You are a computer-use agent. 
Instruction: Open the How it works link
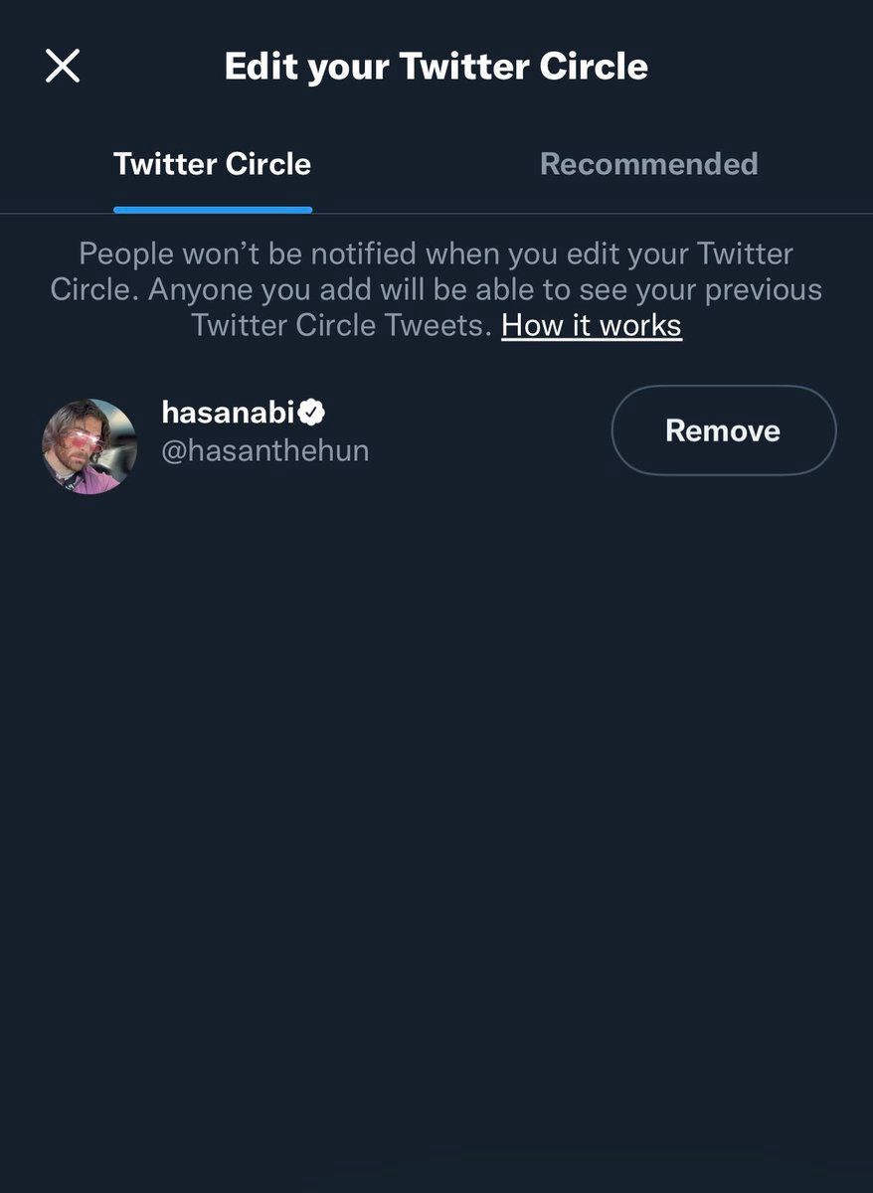pyautogui.click(x=591, y=325)
